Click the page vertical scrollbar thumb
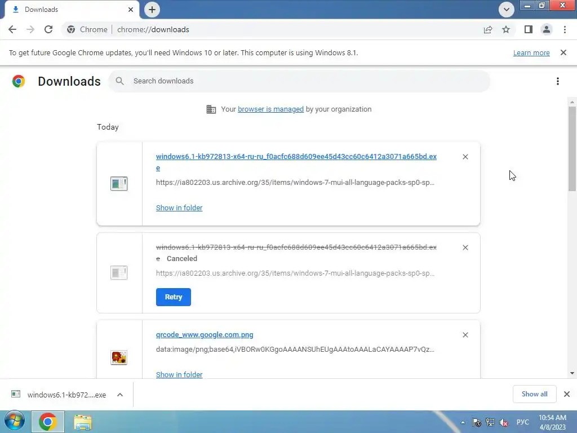The image size is (577, 433). click(572, 149)
